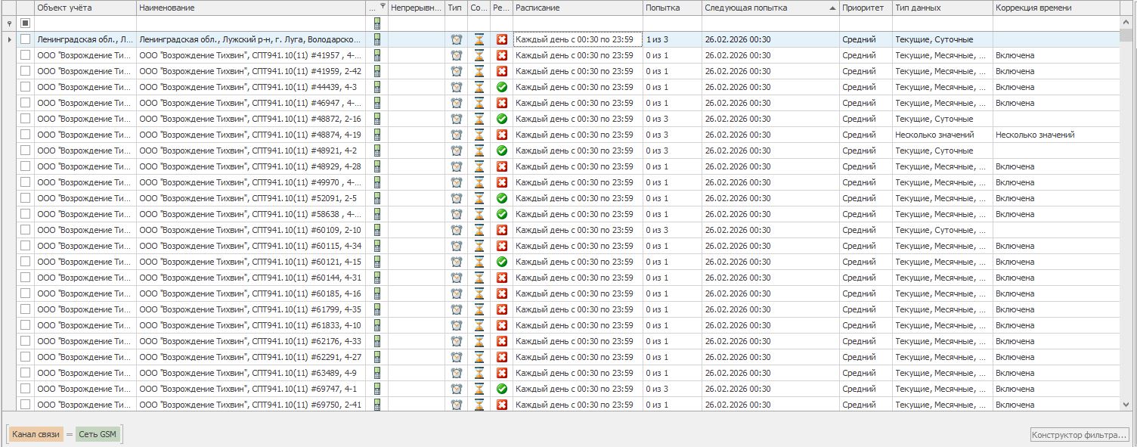Viewport: 1137px width, 447px height.
Task: Click the green checkmark result in the #69747 row
Action: click(x=501, y=389)
